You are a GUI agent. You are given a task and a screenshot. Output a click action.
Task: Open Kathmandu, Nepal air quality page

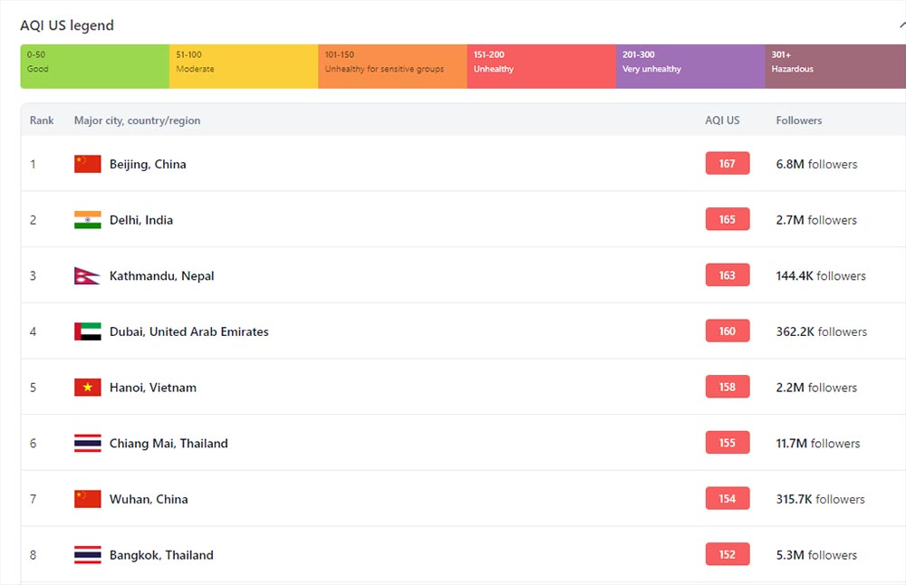(161, 276)
